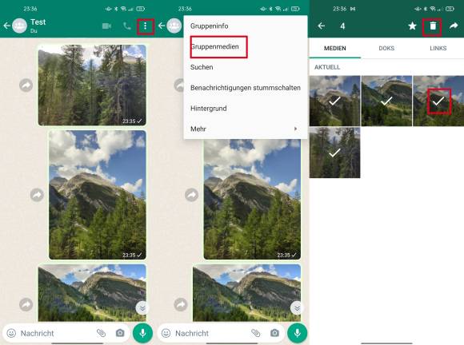Forward the valley photo in the middle screen

tap(181, 304)
